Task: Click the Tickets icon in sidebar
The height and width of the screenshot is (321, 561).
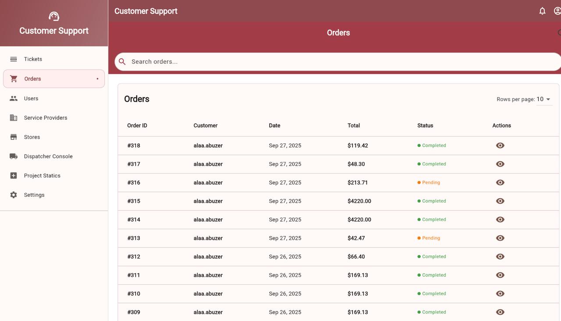Action: coord(14,59)
